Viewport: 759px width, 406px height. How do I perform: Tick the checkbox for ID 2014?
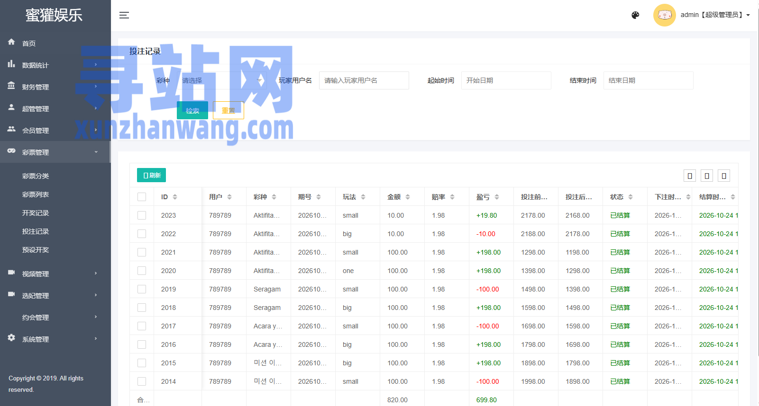click(x=142, y=381)
